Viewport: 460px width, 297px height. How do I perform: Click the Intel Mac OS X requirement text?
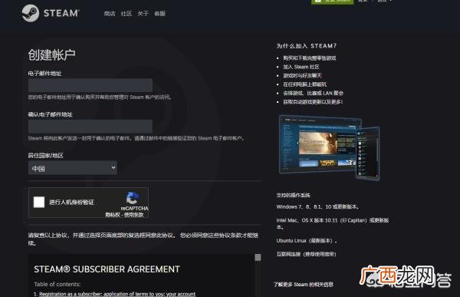(333, 223)
